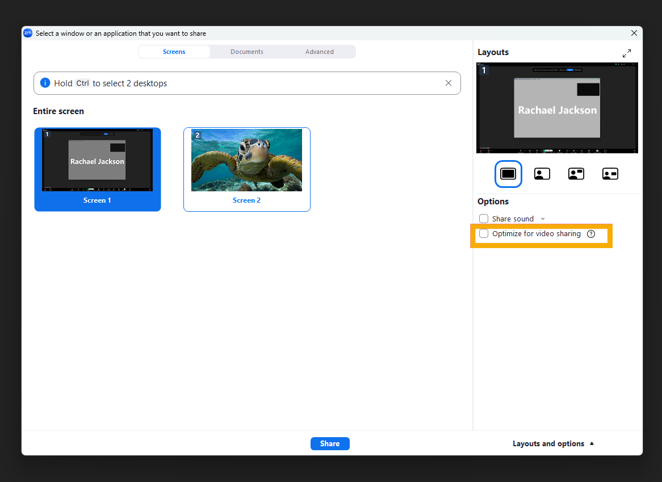Click the help icon beside Optimize for video sharing

coord(591,234)
